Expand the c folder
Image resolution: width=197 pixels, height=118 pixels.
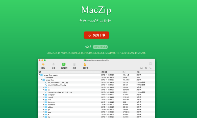point(43,87)
